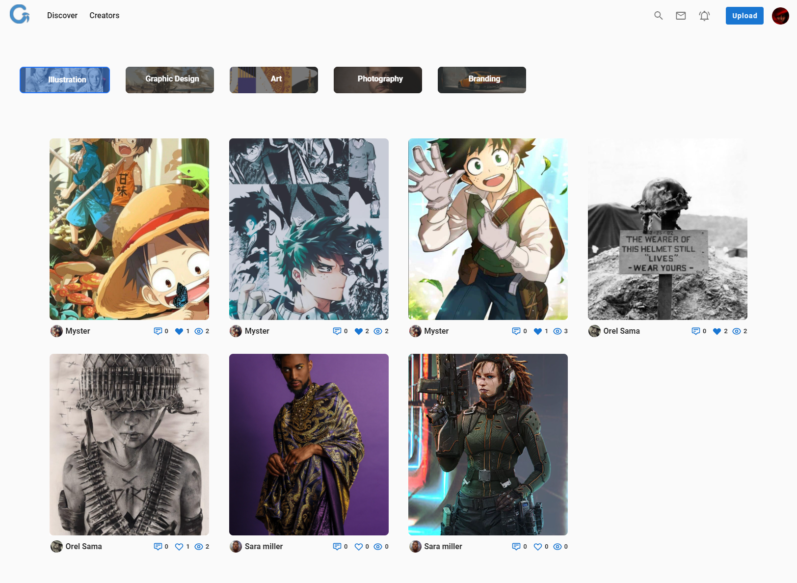Click Sara miller's avatar under purple portrait

pos(236,547)
